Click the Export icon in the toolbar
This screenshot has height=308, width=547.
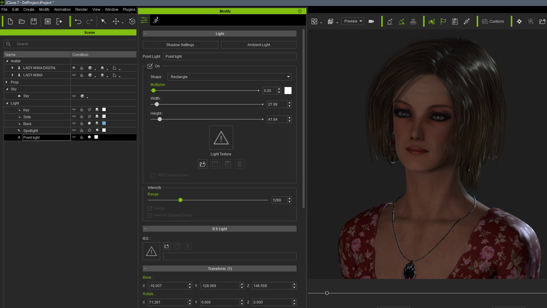click(x=59, y=22)
